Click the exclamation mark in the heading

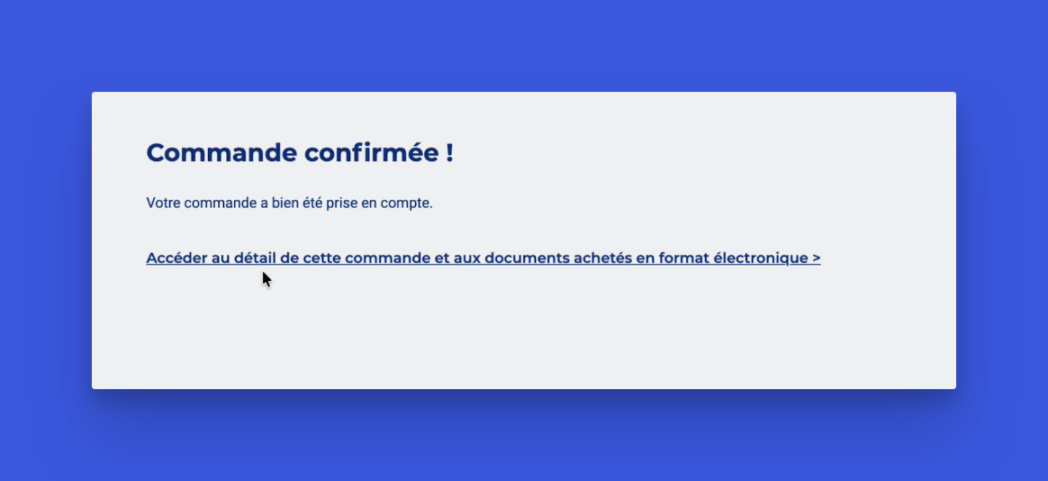[x=448, y=153]
